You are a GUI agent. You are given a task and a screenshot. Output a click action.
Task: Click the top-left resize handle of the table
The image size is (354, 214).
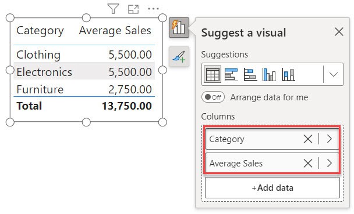[10, 17]
